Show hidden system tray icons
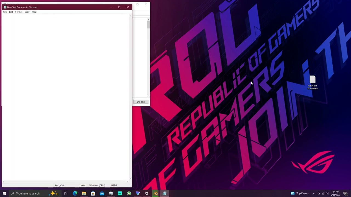351x197 pixels. coord(314,193)
